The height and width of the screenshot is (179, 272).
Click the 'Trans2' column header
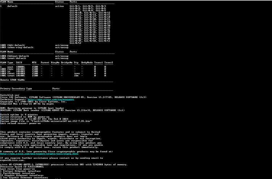coord(109,63)
